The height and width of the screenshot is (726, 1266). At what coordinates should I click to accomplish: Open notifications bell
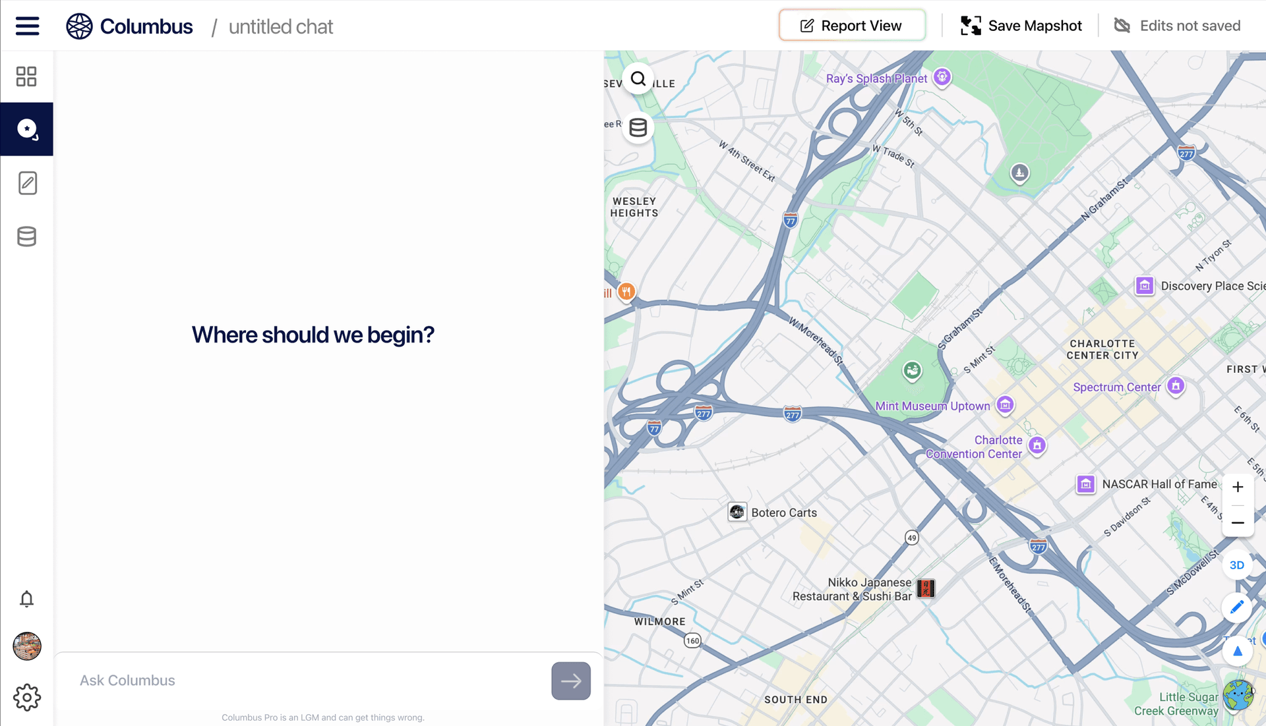tap(26, 599)
